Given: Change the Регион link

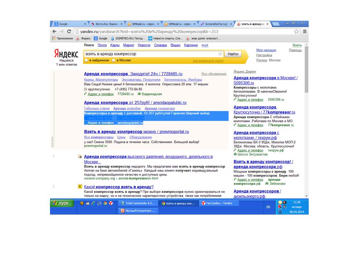Looking at the screenshot, I should pos(262,60).
